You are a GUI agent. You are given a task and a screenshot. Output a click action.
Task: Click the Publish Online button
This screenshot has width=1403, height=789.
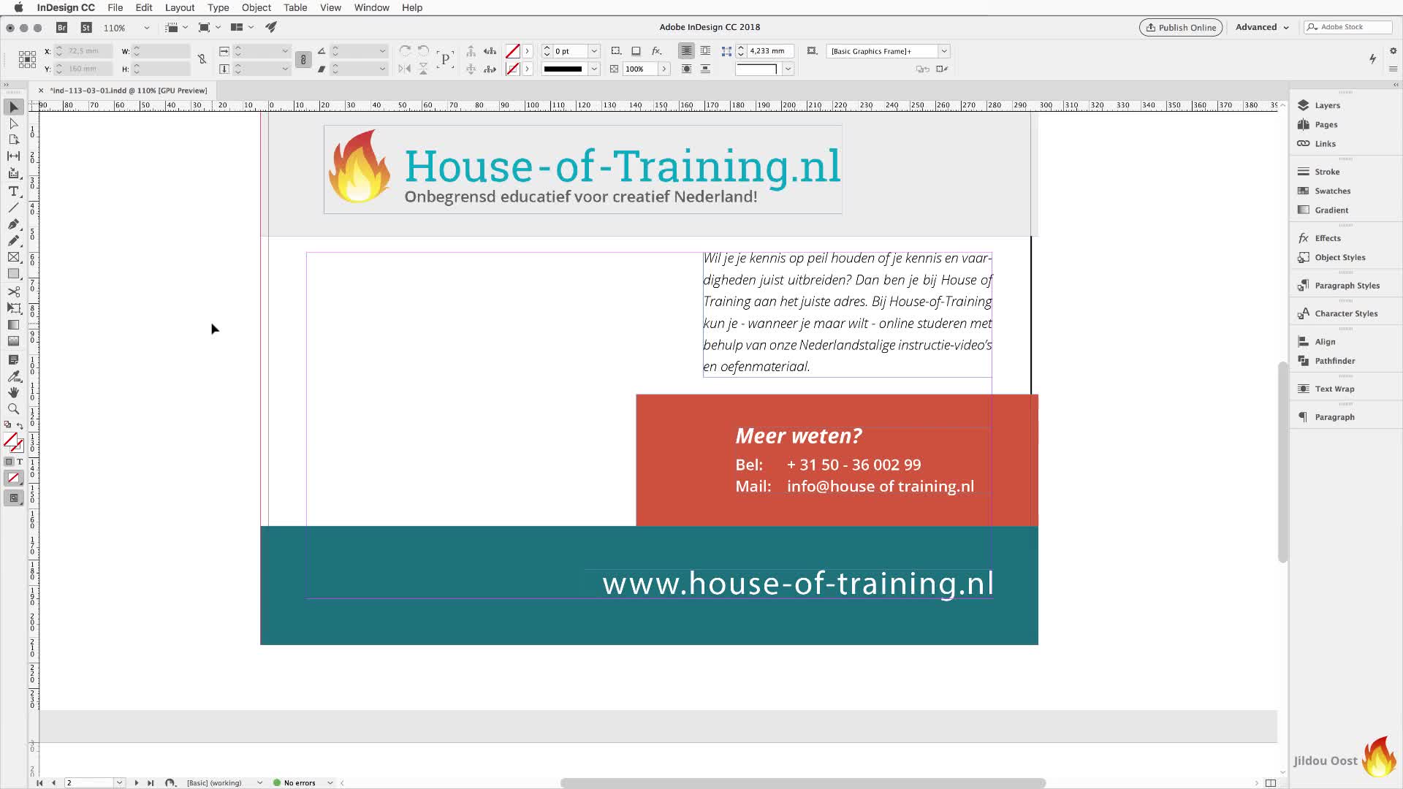(x=1181, y=27)
